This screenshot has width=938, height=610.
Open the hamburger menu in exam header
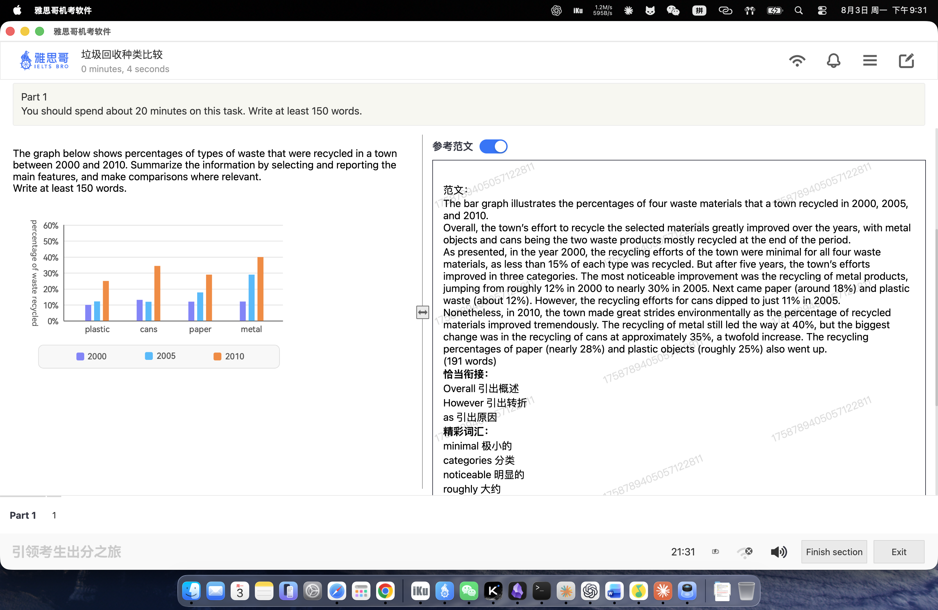pos(870,61)
